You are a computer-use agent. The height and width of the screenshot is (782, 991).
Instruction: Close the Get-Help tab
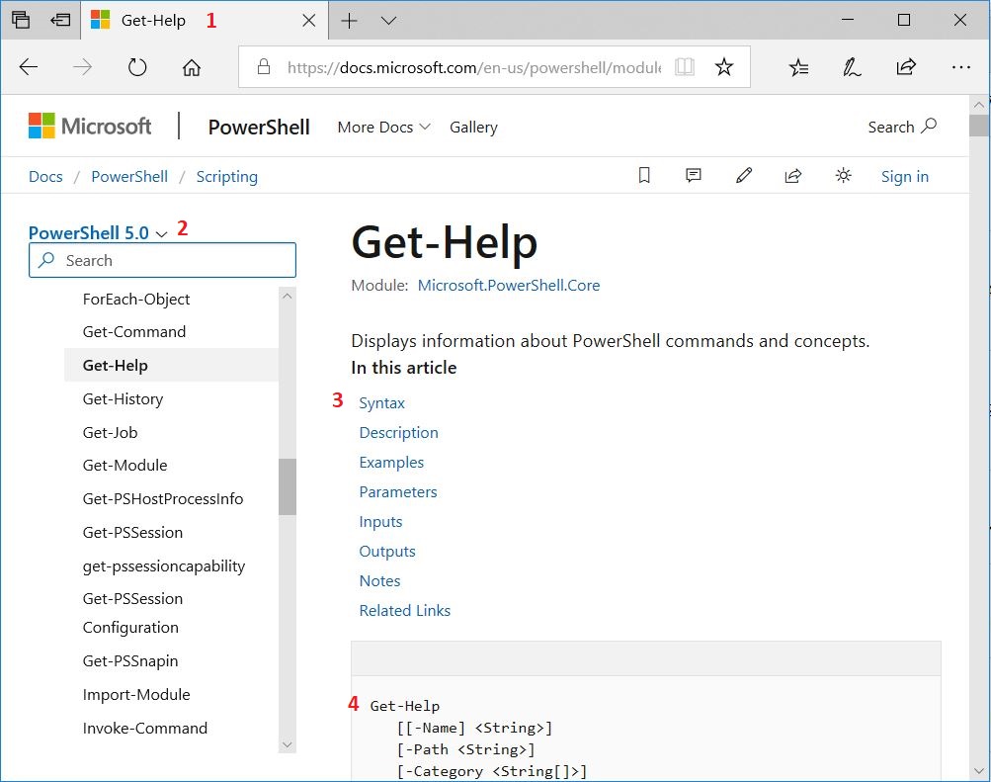coord(309,21)
